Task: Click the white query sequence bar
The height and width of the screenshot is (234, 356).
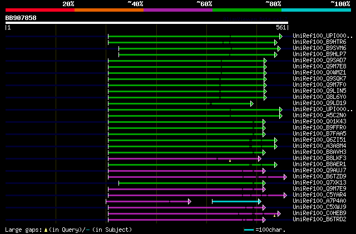Action: (147, 23)
